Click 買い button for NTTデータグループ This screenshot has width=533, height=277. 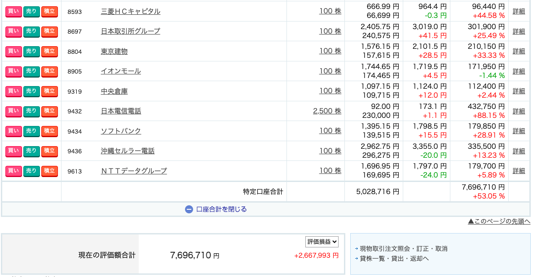click(13, 171)
